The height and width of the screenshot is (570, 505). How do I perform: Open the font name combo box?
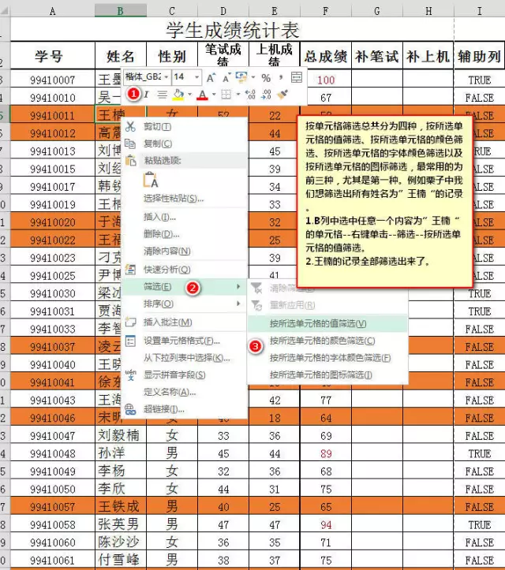pyautogui.click(x=148, y=77)
